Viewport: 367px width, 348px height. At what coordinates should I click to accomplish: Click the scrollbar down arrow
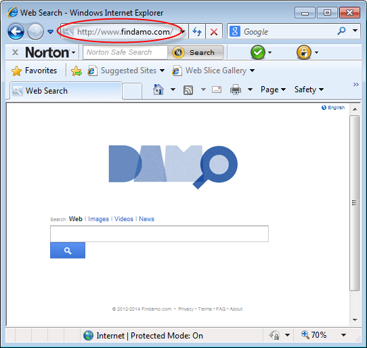355,320
